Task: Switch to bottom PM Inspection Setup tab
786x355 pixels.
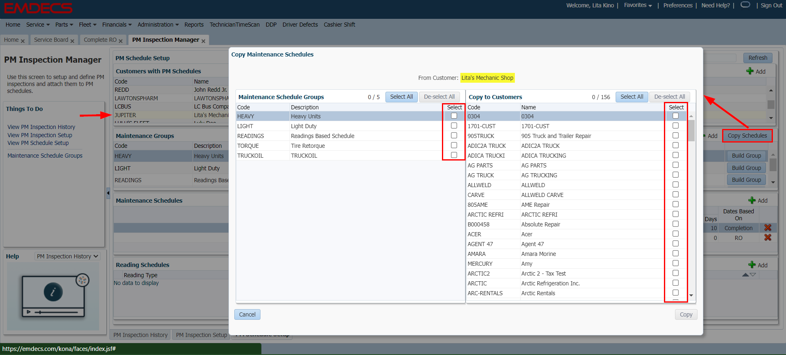Action: point(202,335)
